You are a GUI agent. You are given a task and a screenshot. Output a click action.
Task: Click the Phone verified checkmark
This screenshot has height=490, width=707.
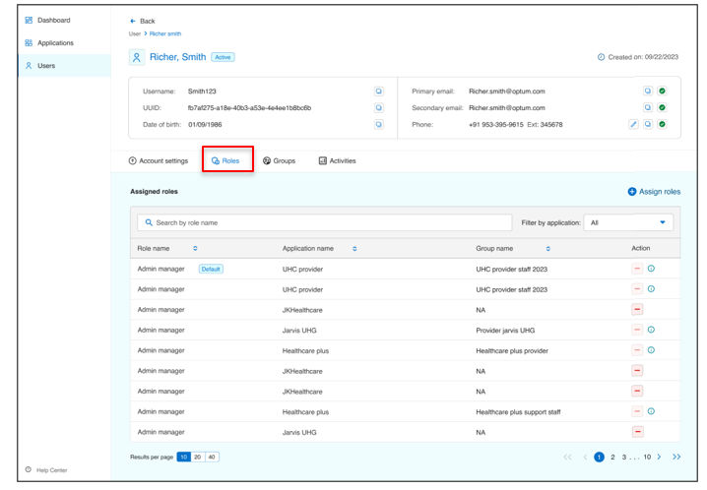pyautogui.click(x=662, y=124)
